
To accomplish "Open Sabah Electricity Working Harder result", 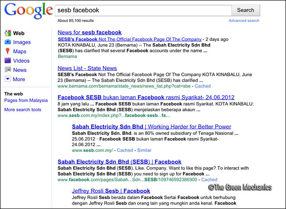I will (152, 127).
